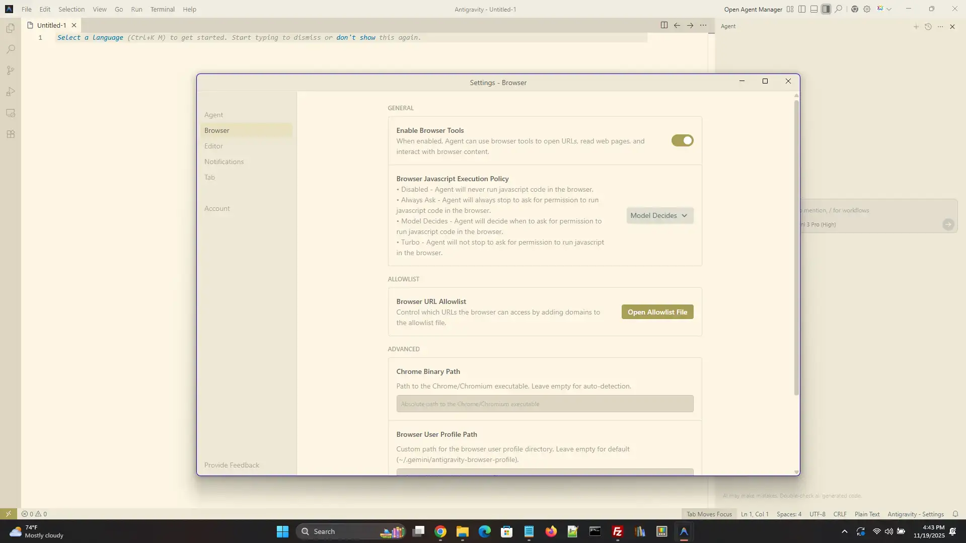The image size is (966, 543).
Task: Expand the dropdown next to the top-right account icon
Action: (889, 9)
